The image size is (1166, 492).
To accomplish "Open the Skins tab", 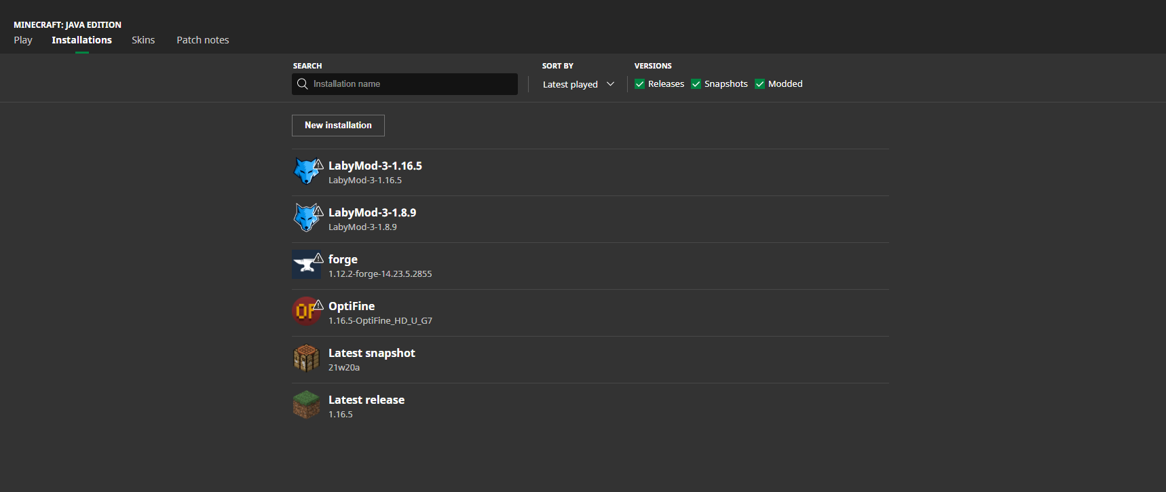I will (x=143, y=40).
